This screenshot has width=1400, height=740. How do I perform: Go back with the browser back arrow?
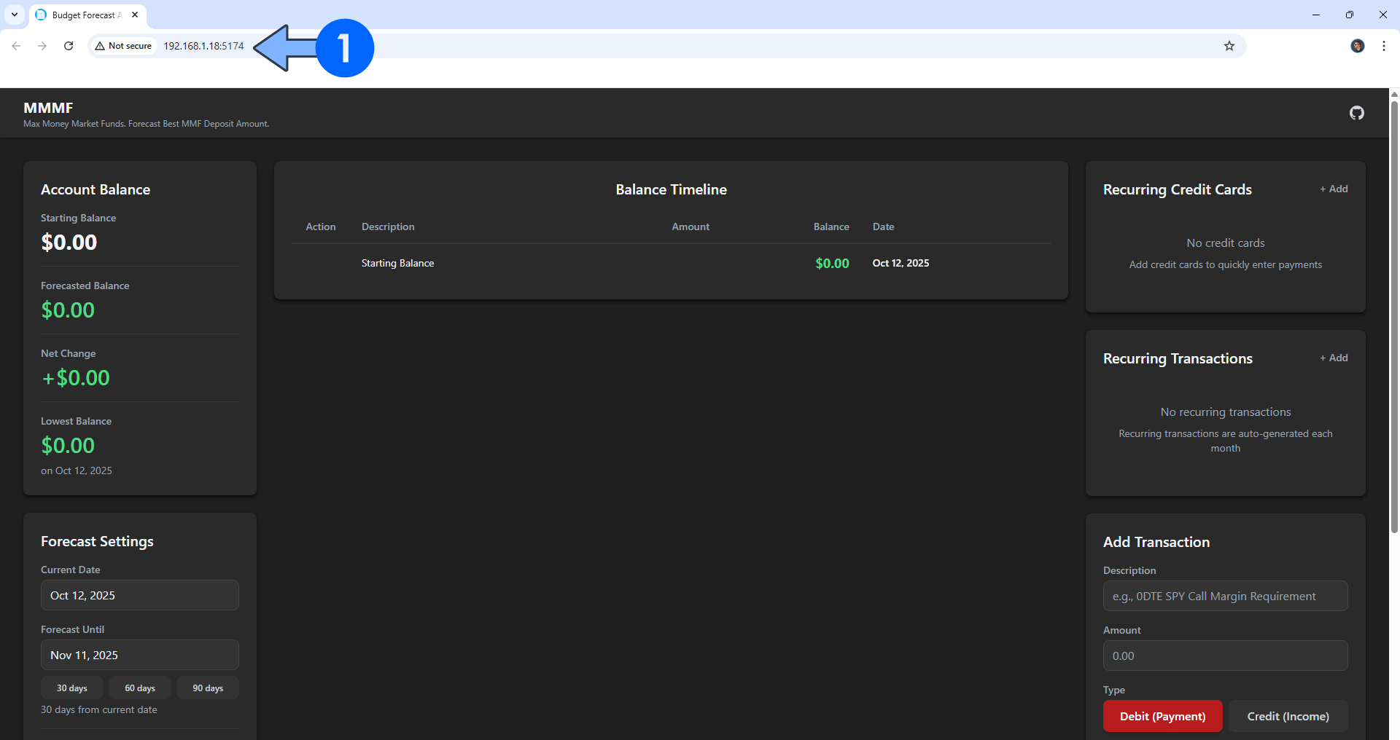point(16,46)
